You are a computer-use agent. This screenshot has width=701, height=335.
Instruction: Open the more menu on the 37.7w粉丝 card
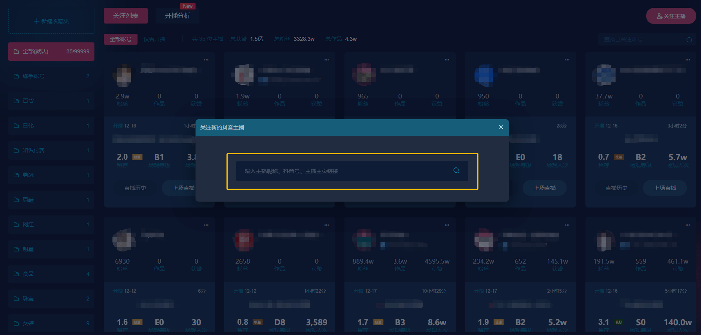pyautogui.click(x=688, y=60)
